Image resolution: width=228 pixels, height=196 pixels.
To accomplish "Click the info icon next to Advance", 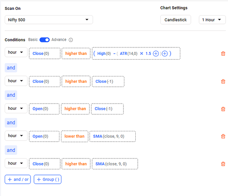I will tap(71, 40).
